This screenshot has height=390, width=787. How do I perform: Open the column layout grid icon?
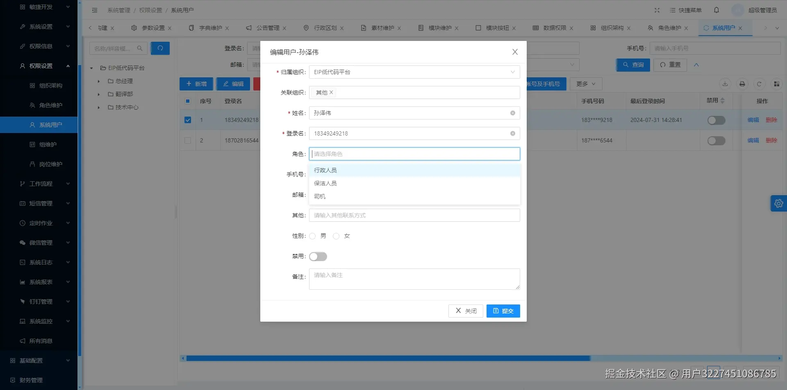pos(776,84)
